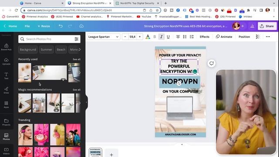
Task: Apply bulleted list formatting
Action: [x=185, y=37]
